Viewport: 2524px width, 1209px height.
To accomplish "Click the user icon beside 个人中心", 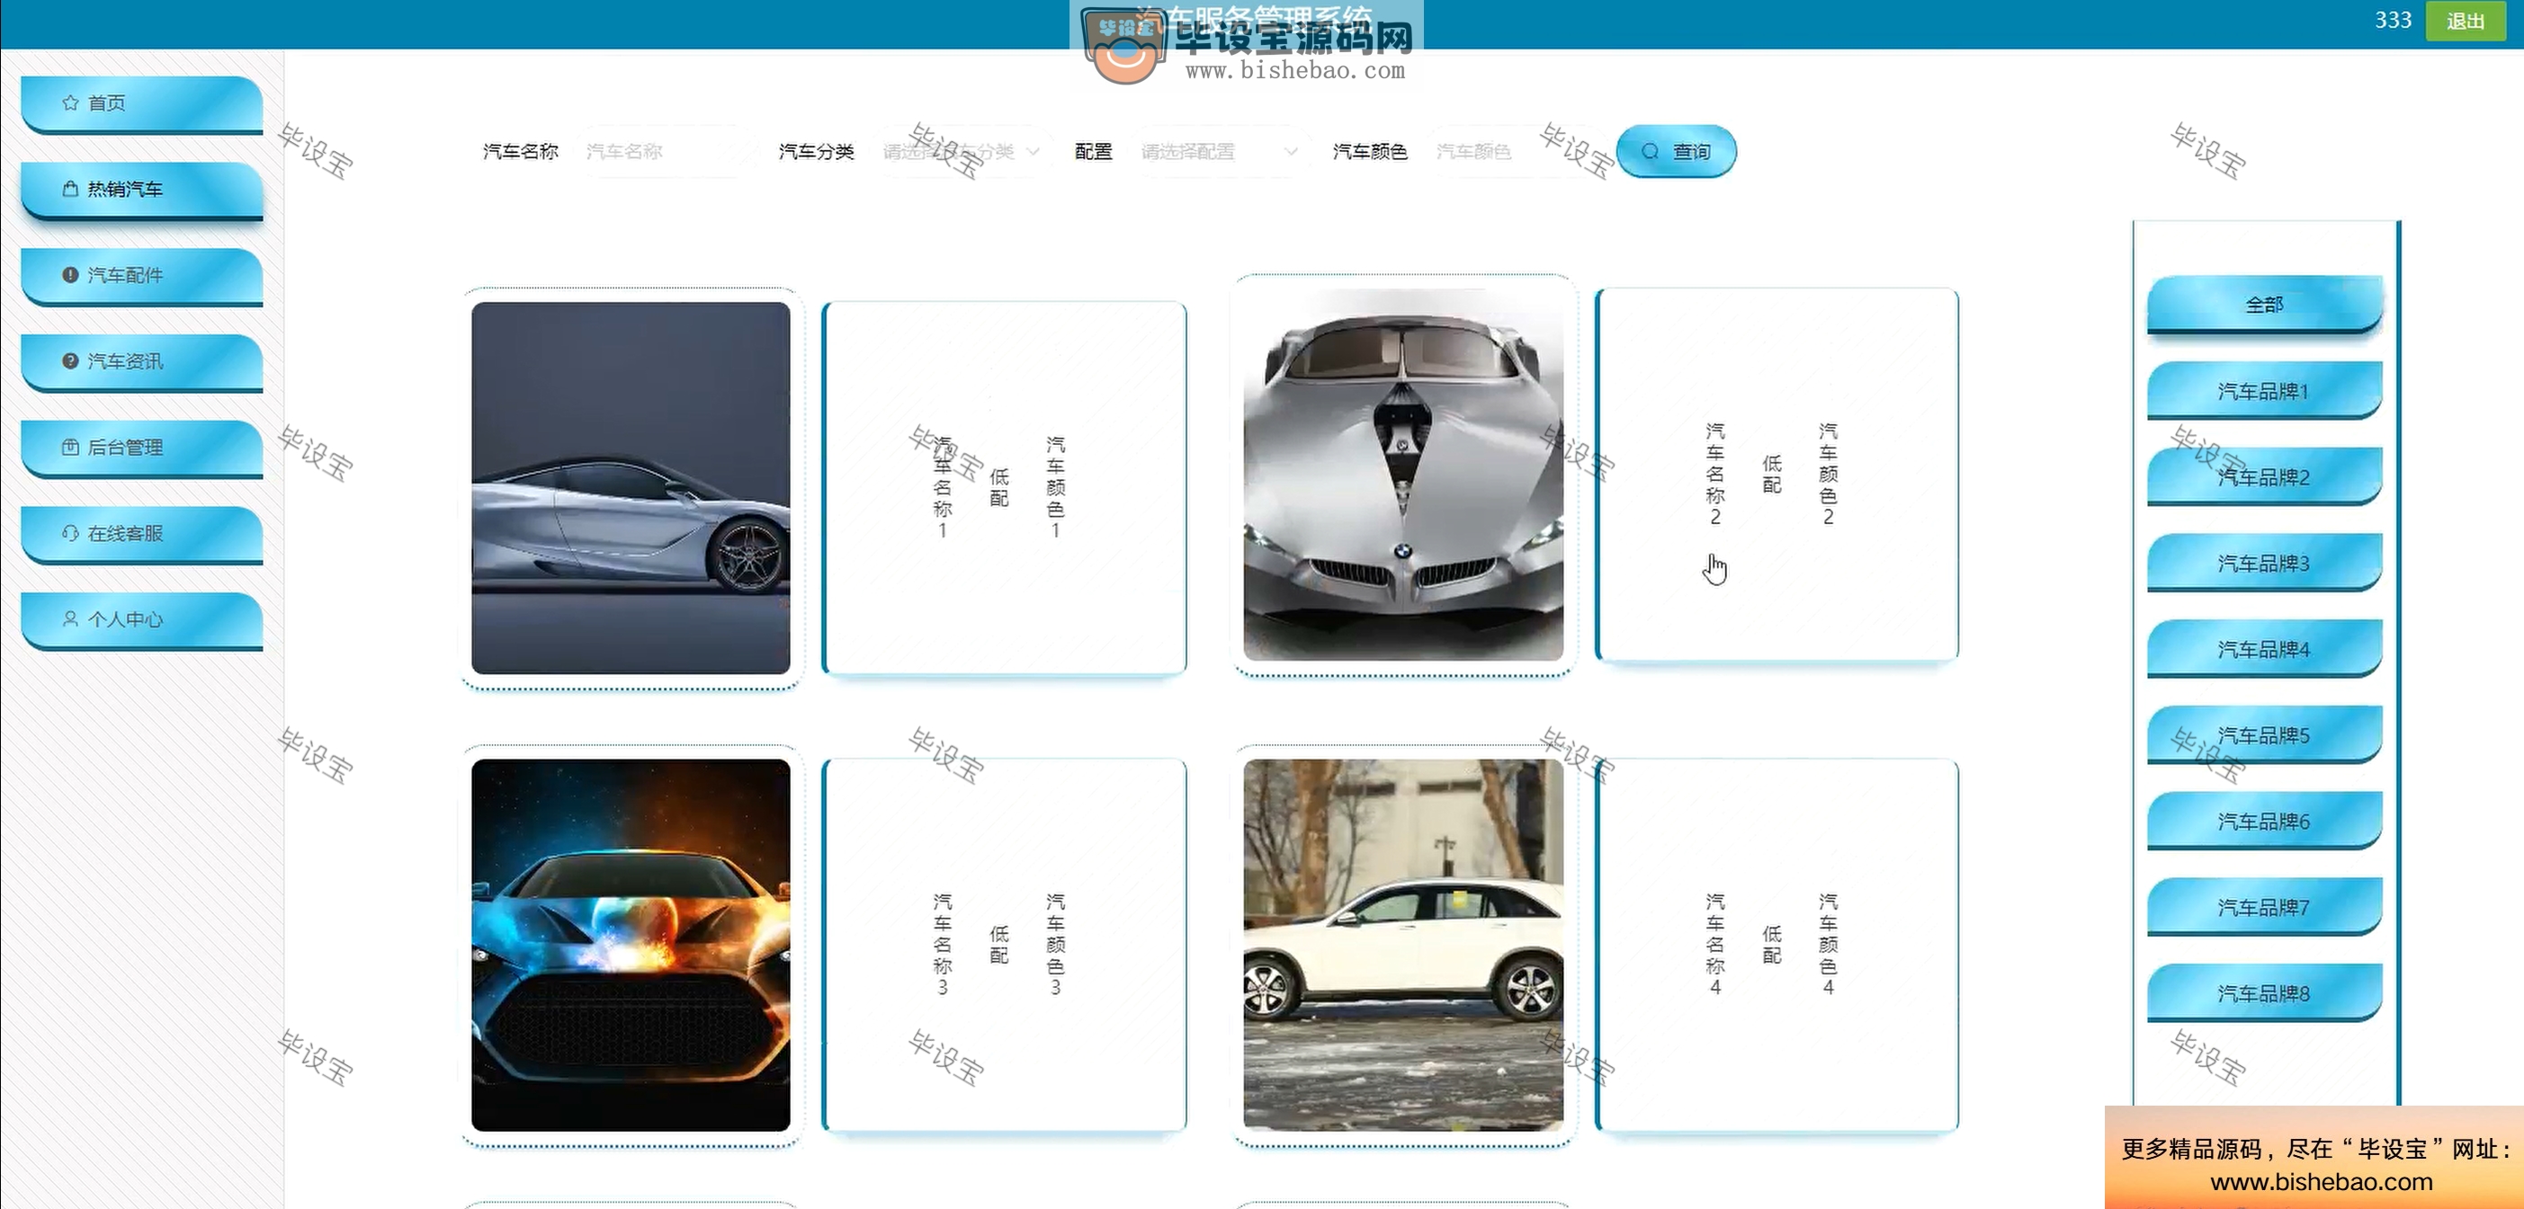I will pos(70,618).
